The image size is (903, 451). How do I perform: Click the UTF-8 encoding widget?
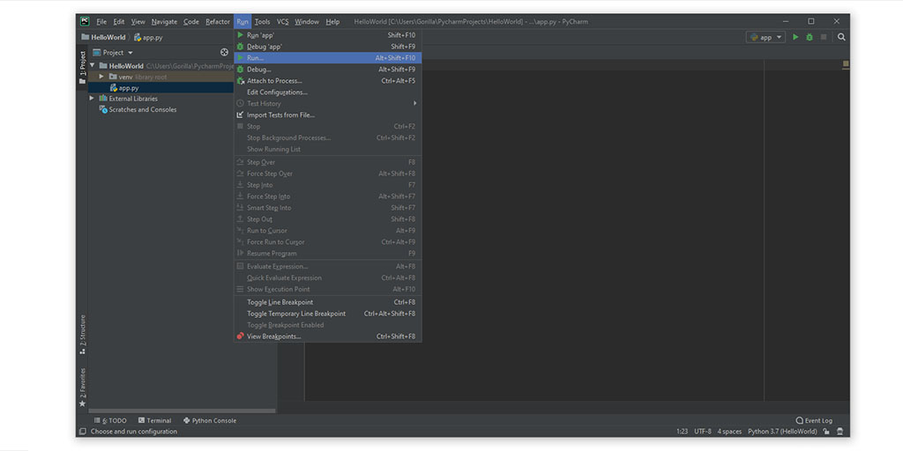(703, 432)
